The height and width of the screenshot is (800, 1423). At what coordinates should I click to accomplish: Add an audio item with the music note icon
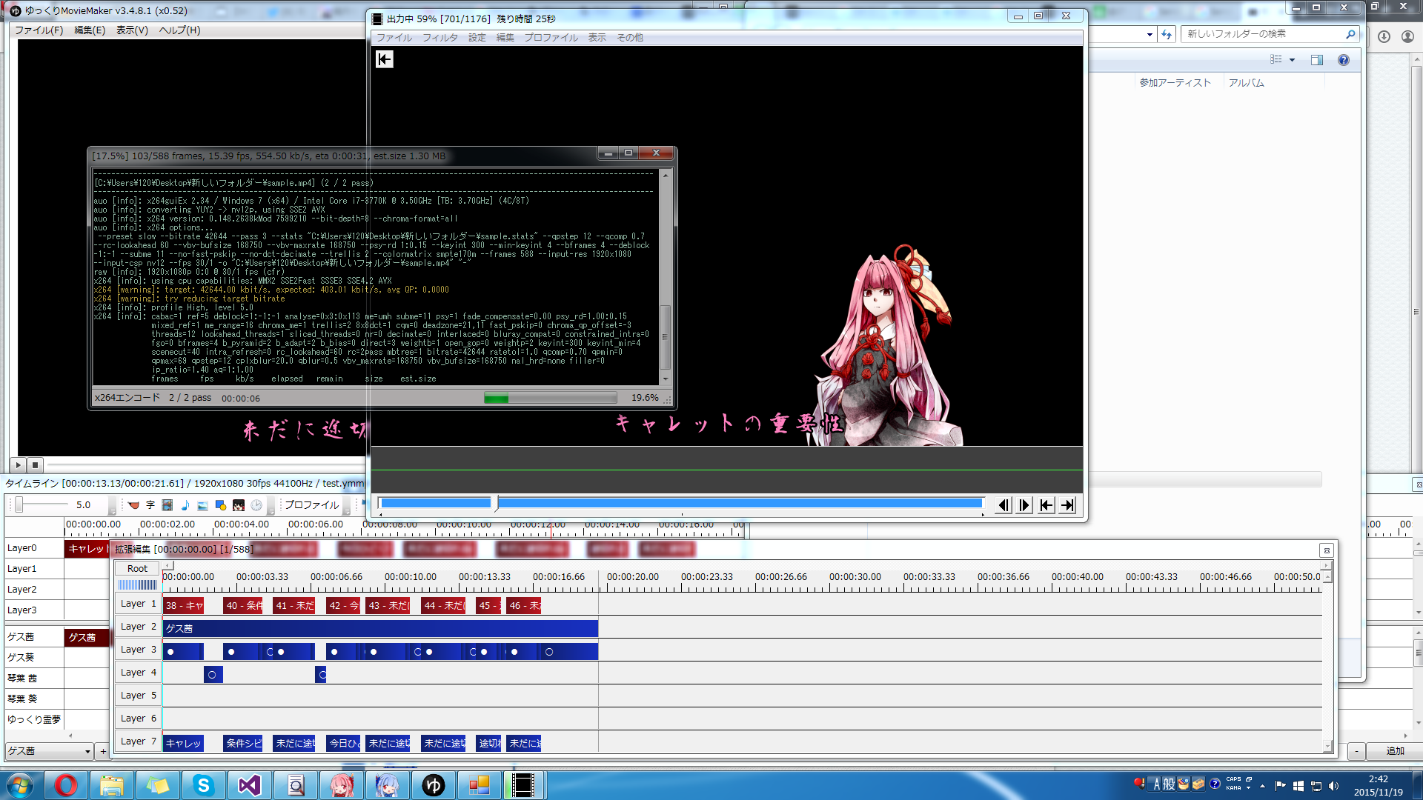pyautogui.click(x=185, y=505)
